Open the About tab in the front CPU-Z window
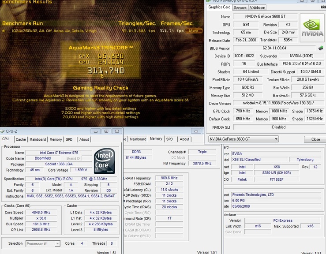This screenshot has width=326, height=254. [84, 139]
